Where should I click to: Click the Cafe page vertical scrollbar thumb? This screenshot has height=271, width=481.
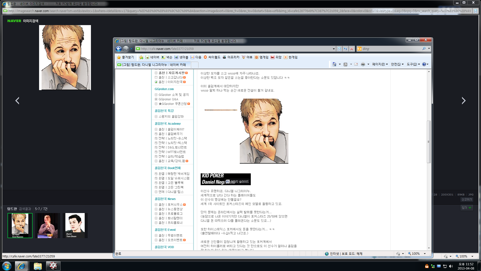(x=429, y=142)
